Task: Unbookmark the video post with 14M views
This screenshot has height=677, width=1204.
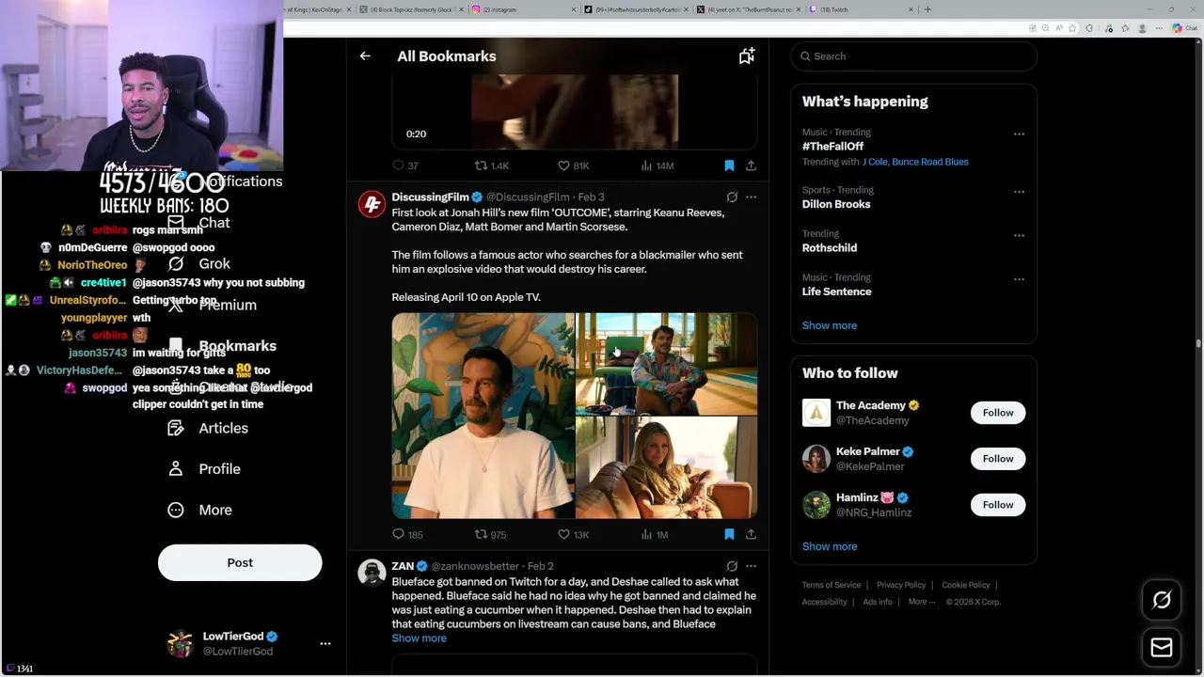Action: click(x=729, y=165)
